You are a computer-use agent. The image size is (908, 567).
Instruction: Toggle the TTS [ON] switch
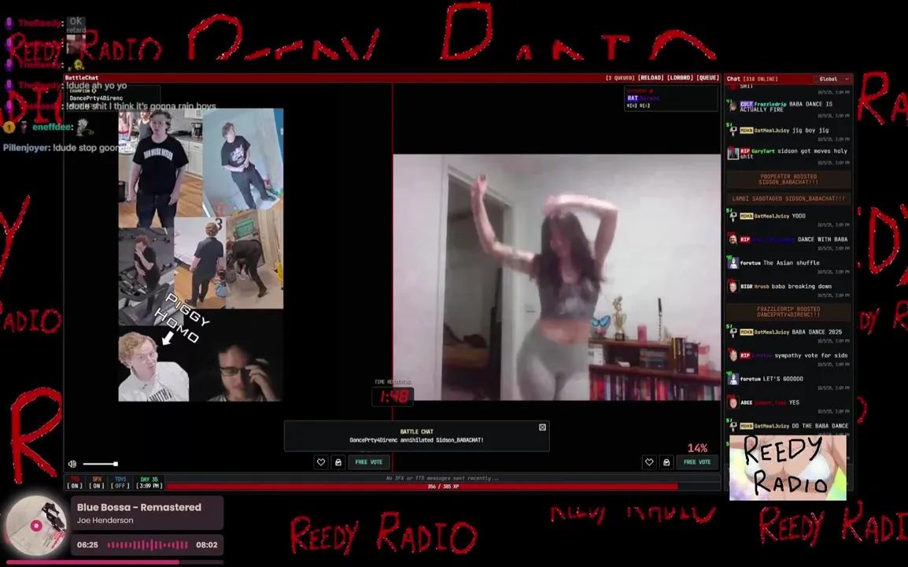[75, 483]
